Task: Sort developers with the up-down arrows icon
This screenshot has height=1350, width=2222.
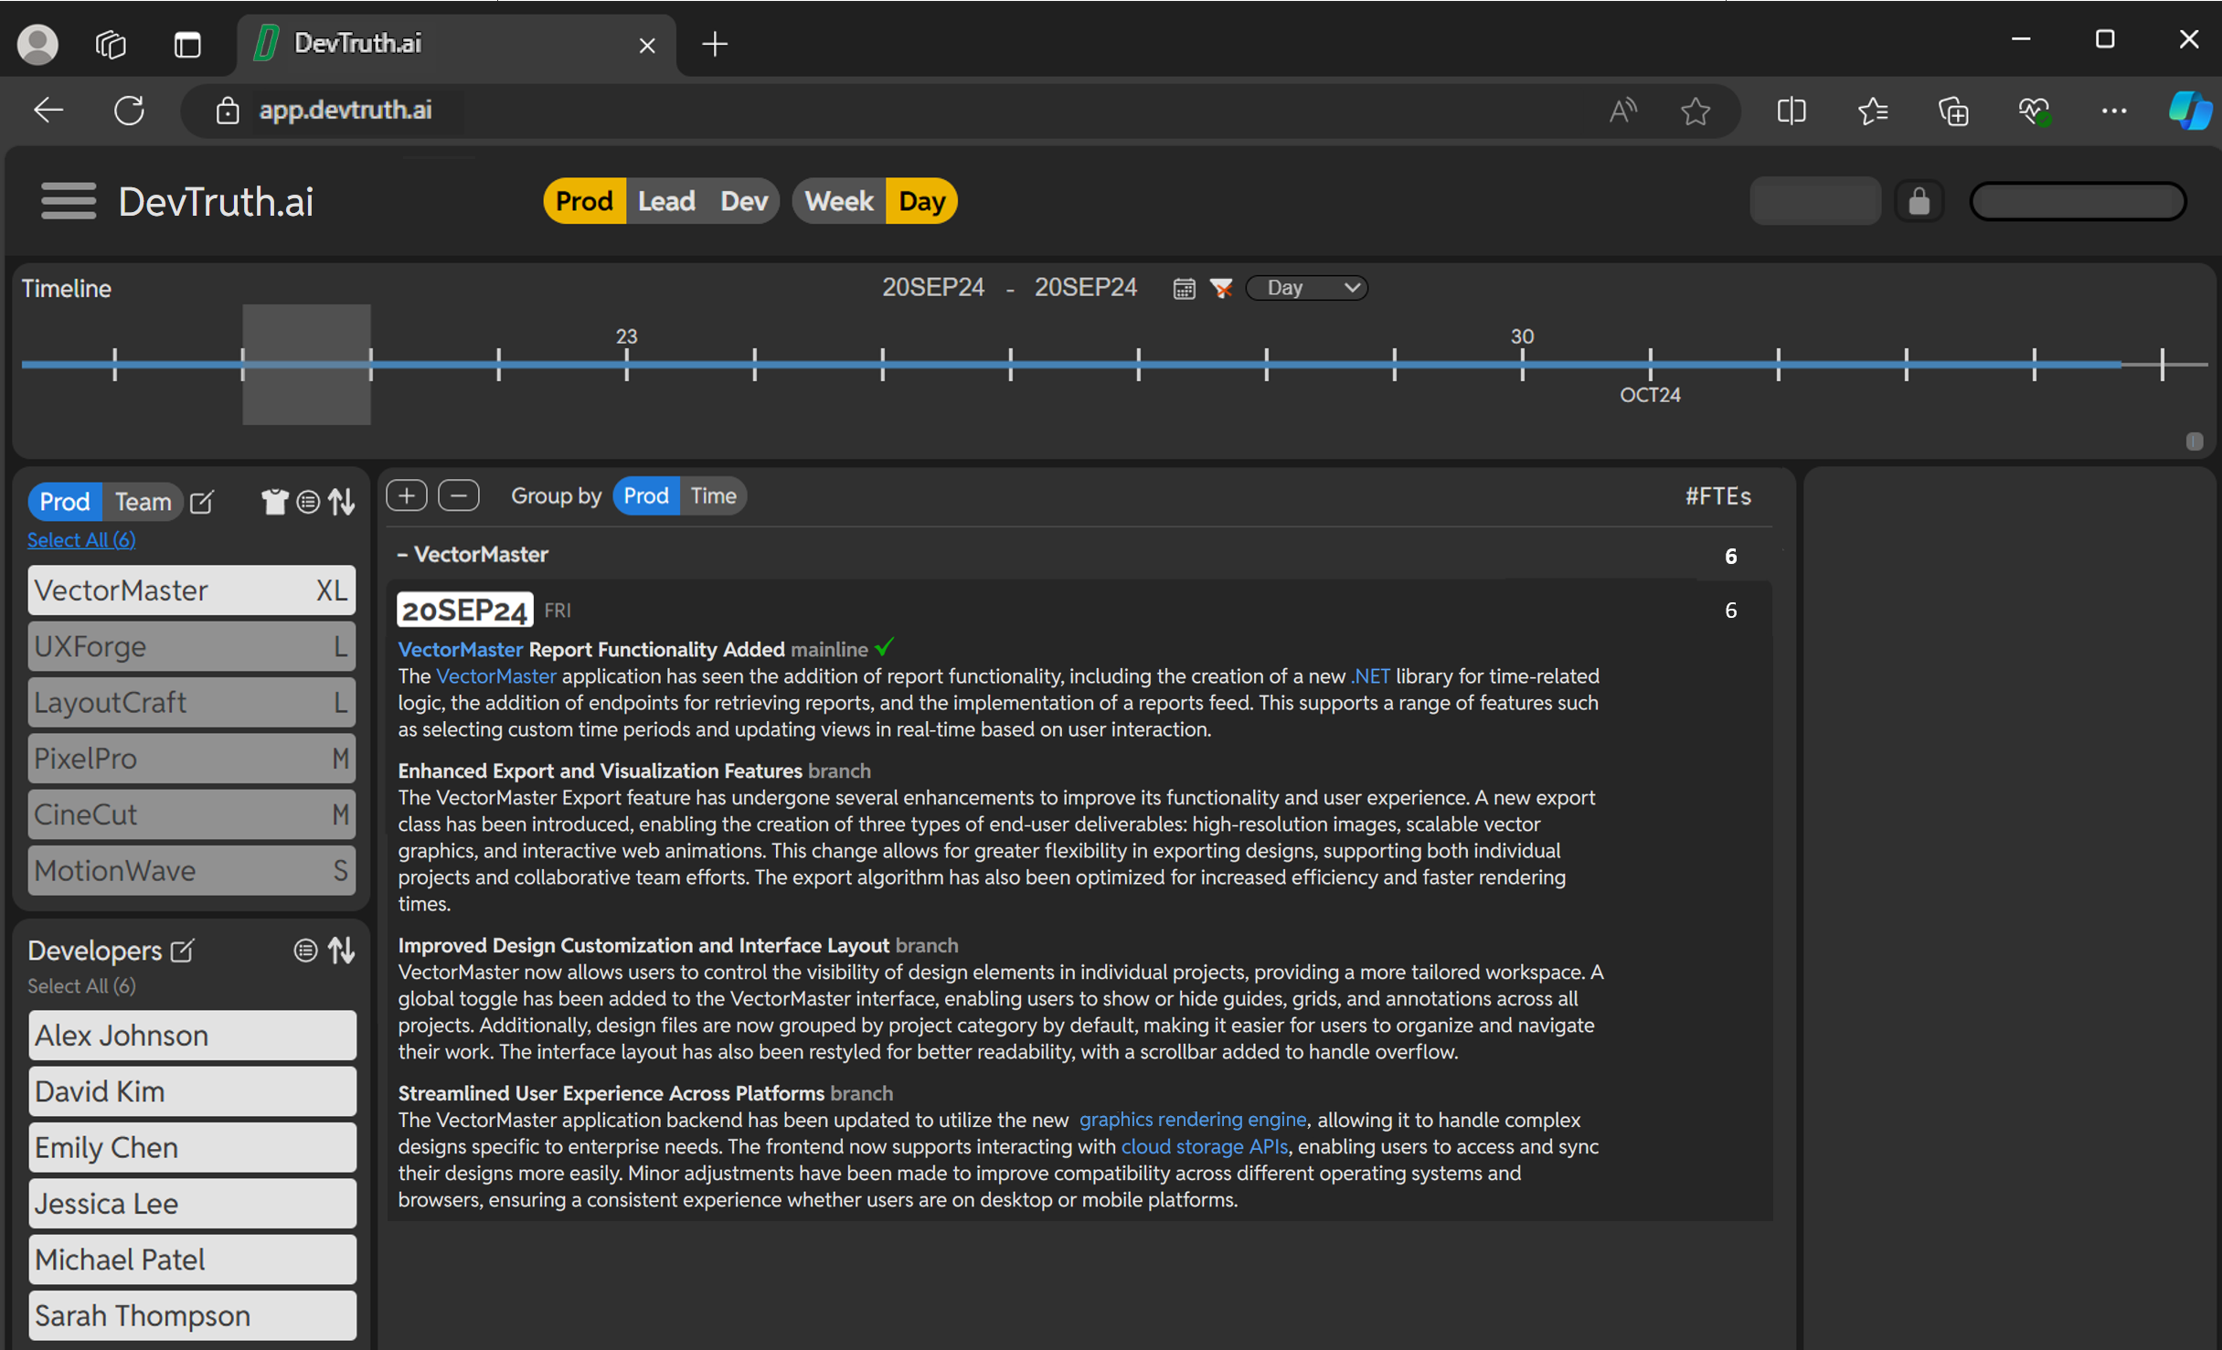Action: [342, 951]
